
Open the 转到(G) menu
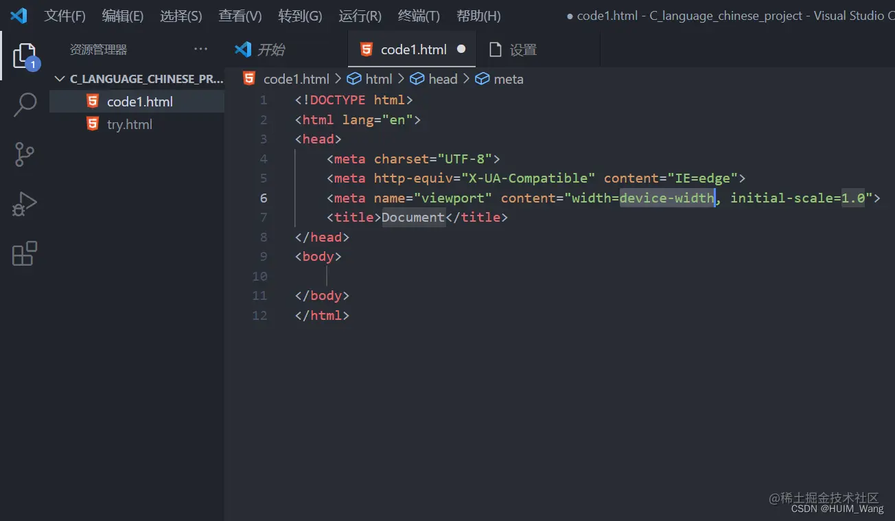pos(300,16)
